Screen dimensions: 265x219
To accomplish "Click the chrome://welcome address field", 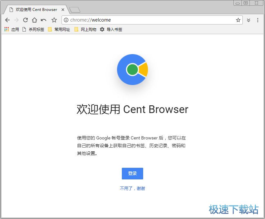I will 152,20.
